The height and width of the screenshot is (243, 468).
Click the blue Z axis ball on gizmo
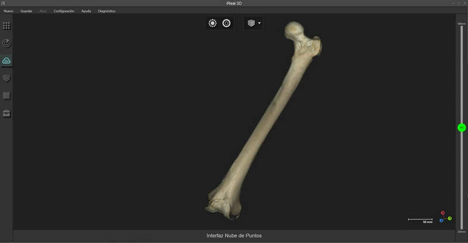click(442, 221)
